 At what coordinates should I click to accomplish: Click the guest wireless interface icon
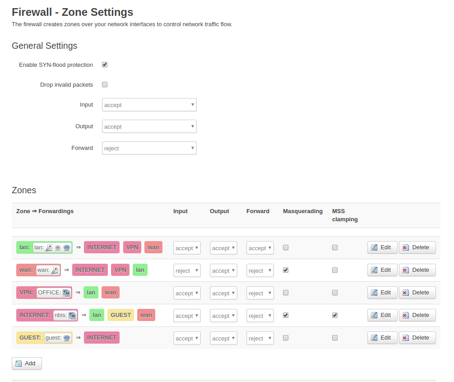(67, 338)
